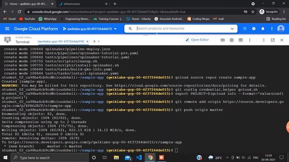Open the Home - Udacity bookmark
The width and height of the screenshot is (289, 162).
[139, 19]
